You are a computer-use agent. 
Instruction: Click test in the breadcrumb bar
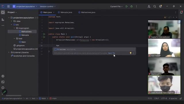[x=33, y=98]
